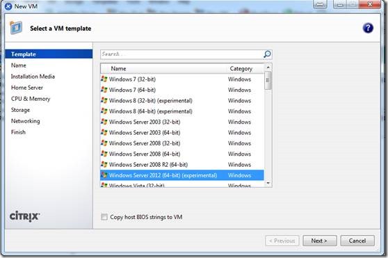
Task: Open the Home Server step
Action: point(26,88)
